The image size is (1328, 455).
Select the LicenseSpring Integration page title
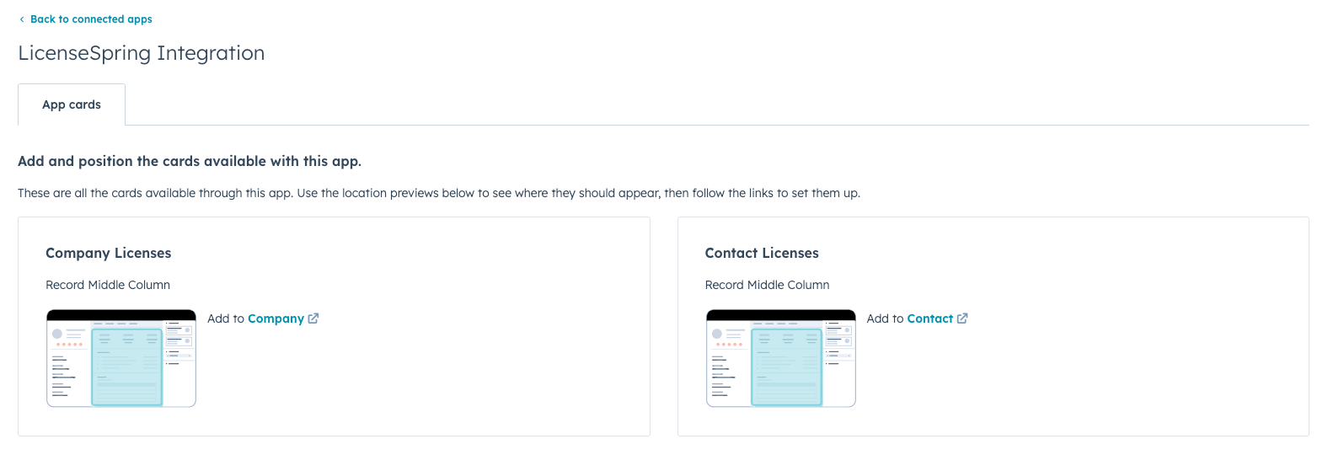(142, 53)
